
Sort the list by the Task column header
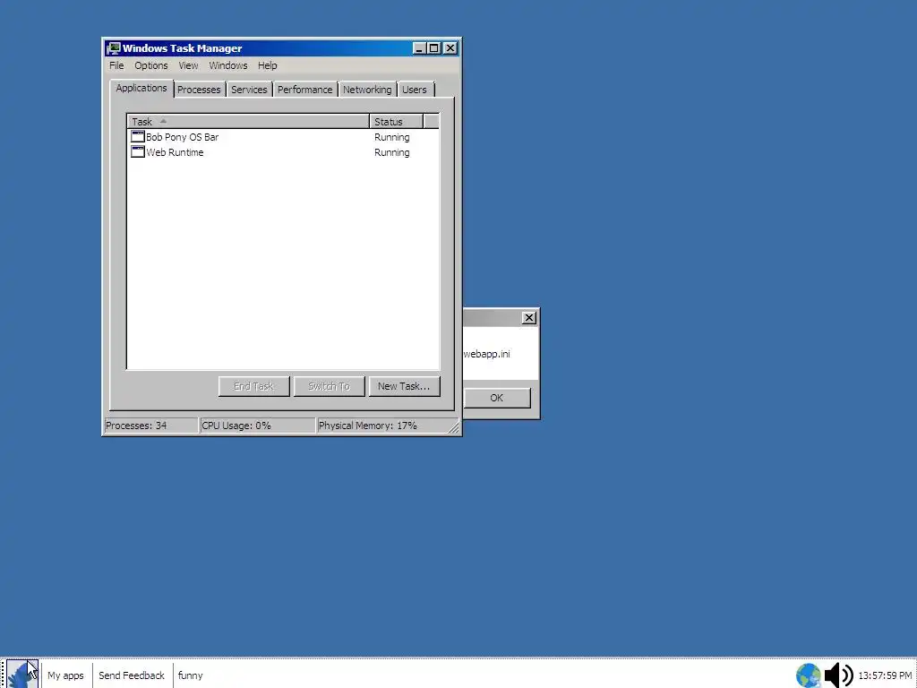coord(248,122)
